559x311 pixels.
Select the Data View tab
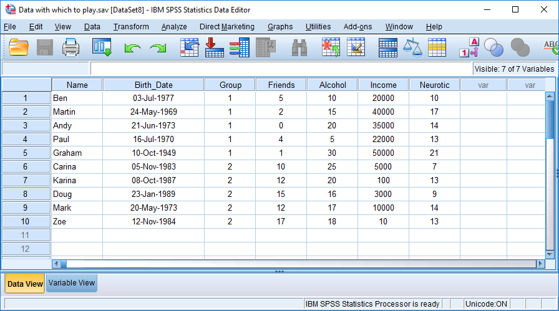(x=25, y=284)
